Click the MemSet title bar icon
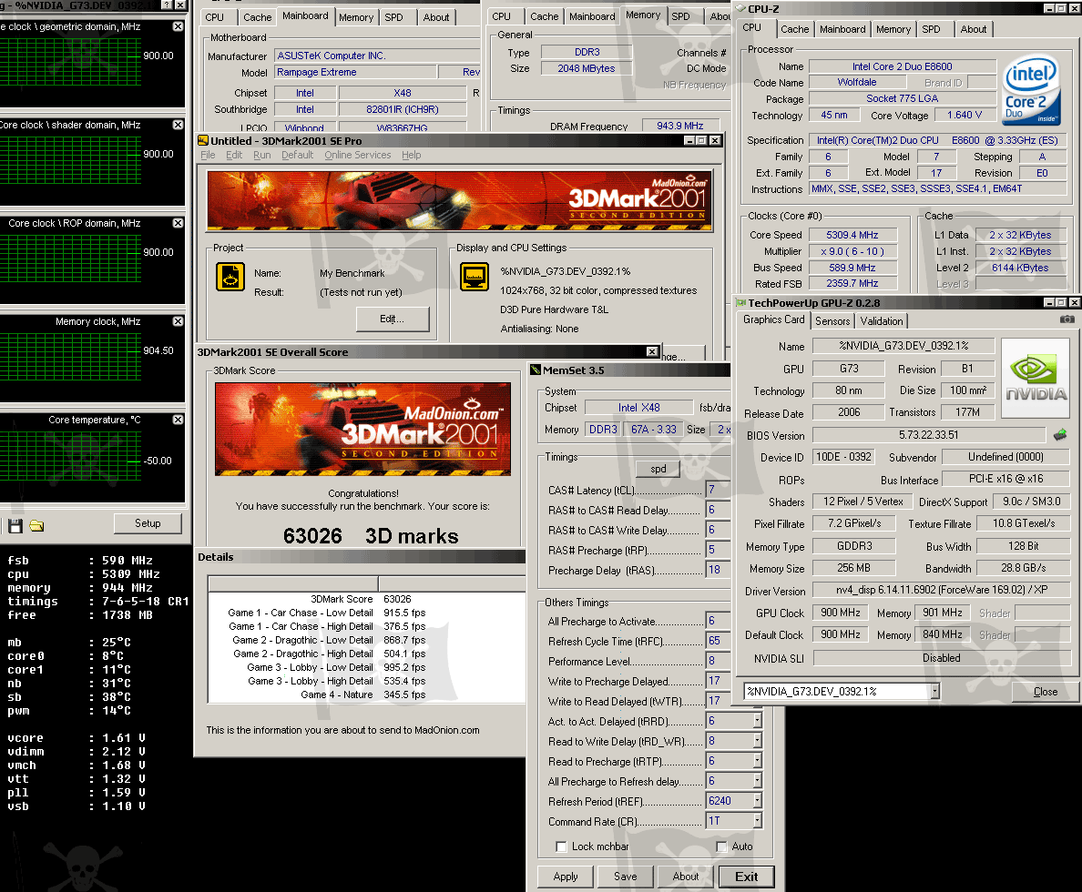Viewport: 1082px width, 892px height. pyautogui.click(x=536, y=370)
